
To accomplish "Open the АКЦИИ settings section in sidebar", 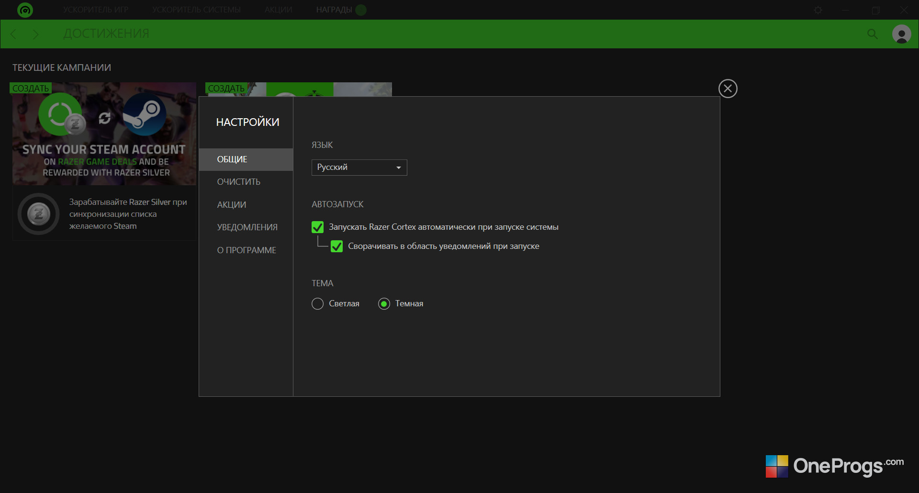I will pyautogui.click(x=246, y=205).
